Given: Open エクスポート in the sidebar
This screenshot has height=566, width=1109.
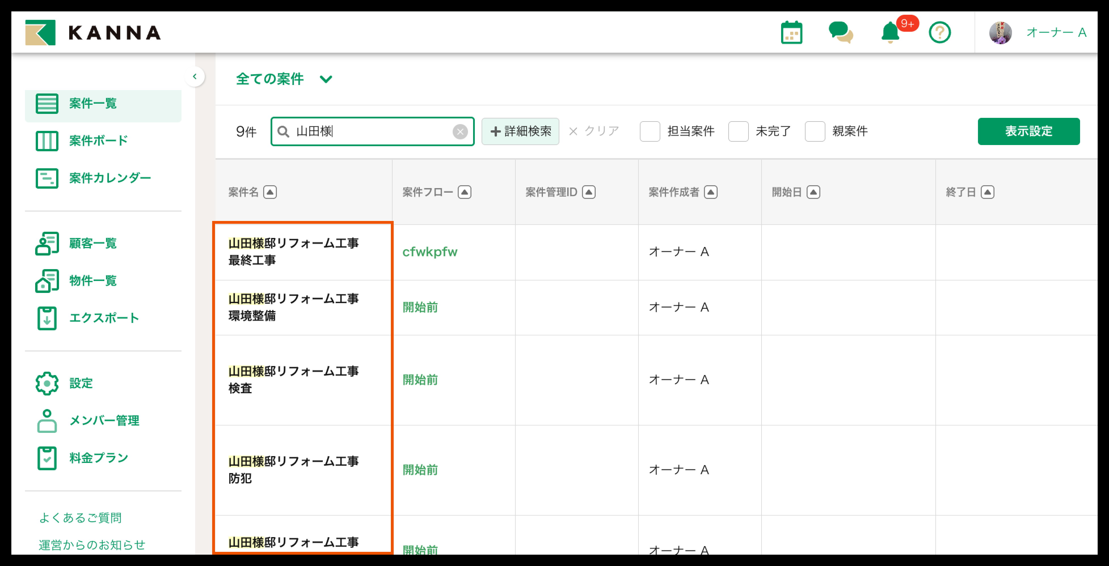Looking at the screenshot, I should tap(104, 318).
